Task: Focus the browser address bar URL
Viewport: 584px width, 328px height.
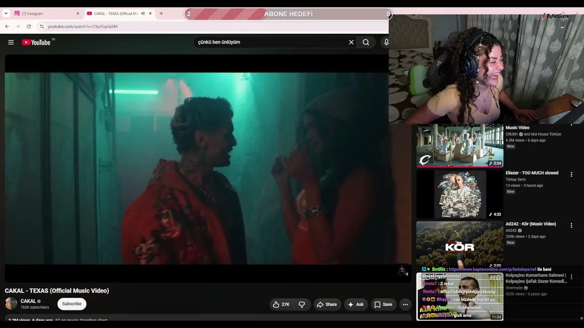Action: (83, 26)
